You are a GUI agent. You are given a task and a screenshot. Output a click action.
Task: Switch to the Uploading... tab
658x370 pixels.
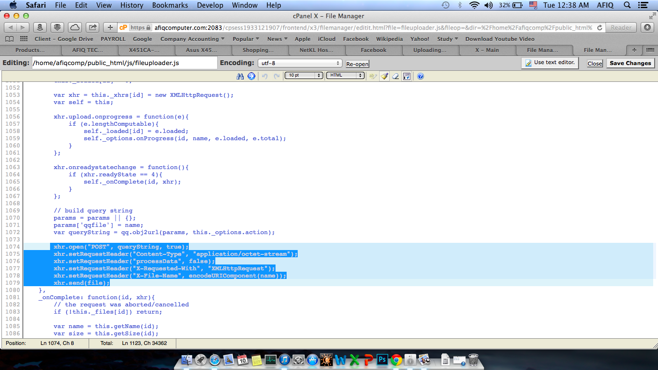pos(430,50)
